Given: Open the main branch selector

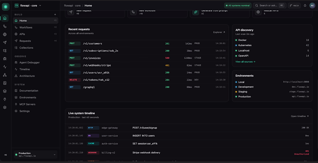Looking at the screenshot, I should (294, 5).
